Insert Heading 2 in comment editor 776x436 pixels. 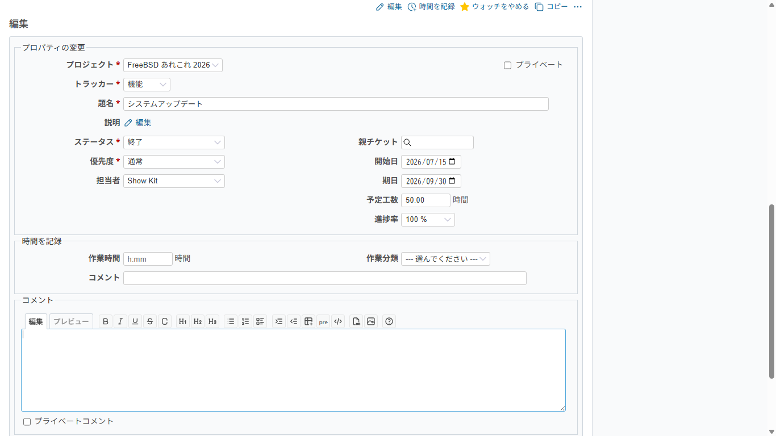(198, 321)
